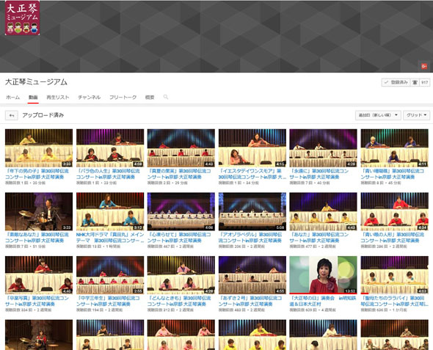The image size is (433, 350).
Task: Open the 「アオゾラペダル」 video title link
Action: (x=250, y=238)
